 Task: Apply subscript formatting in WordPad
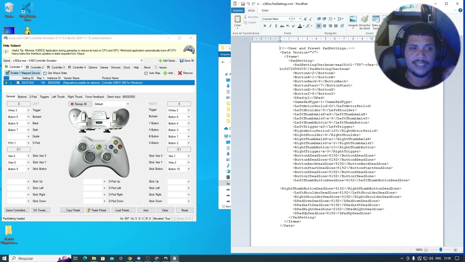pyautogui.click(x=288, y=26)
